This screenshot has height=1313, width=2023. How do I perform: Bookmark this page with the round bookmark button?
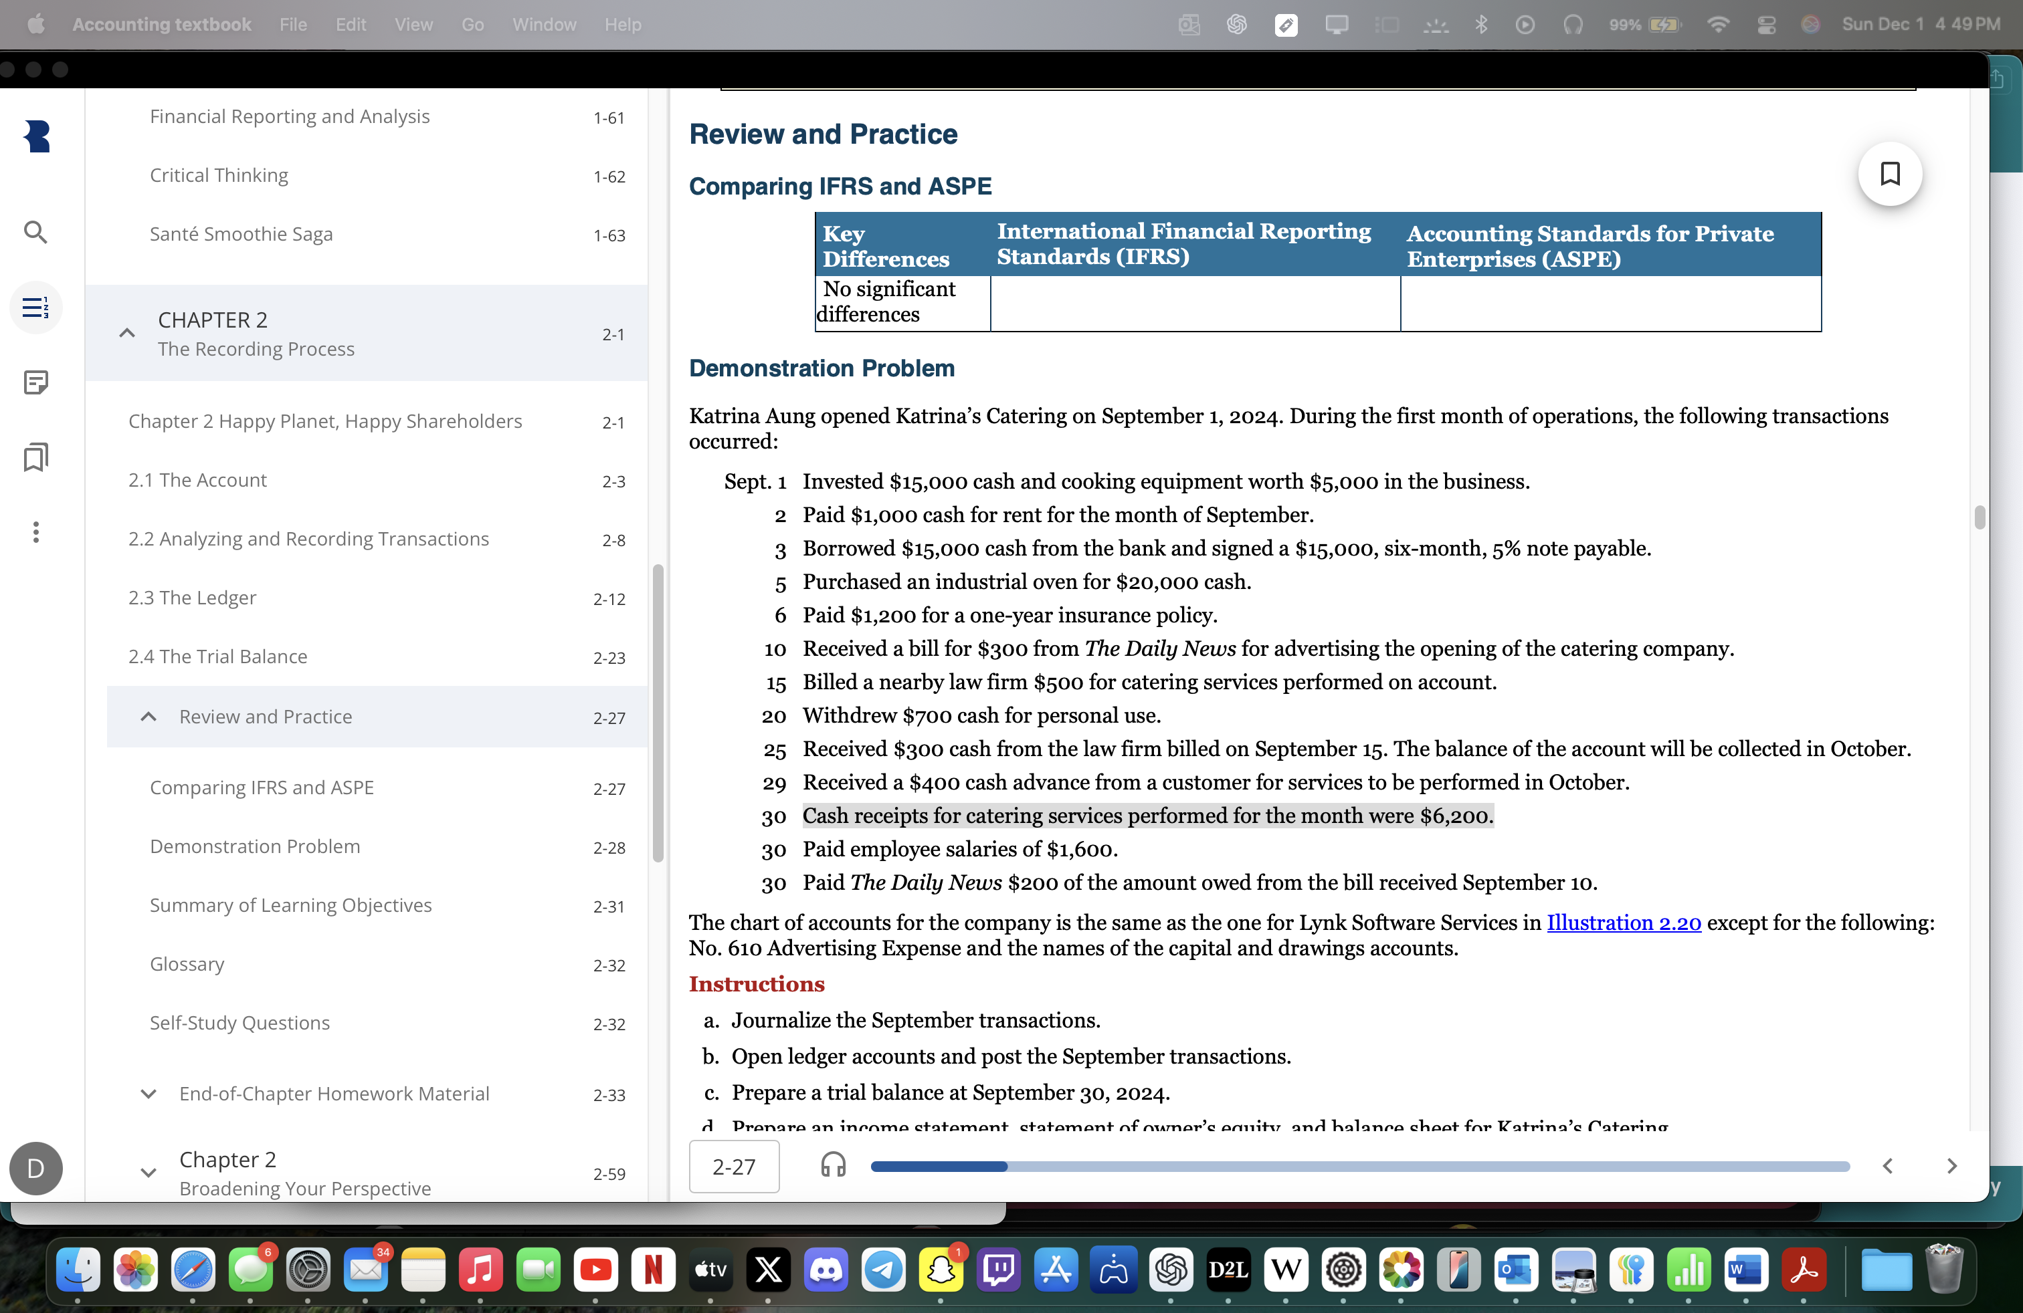1890,174
